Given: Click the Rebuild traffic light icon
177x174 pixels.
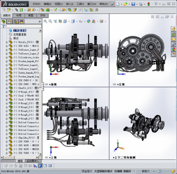Looking at the screenshot, I should coord(148,4).
